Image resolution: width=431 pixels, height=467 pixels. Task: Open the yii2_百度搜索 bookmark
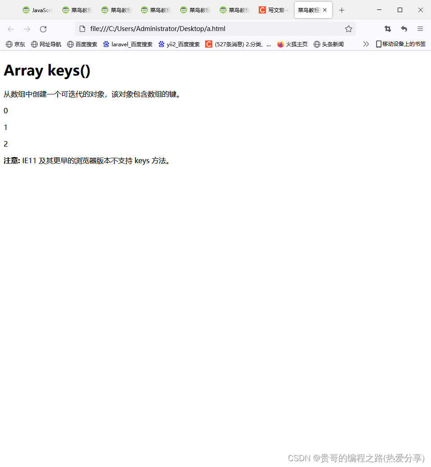[x=178, y=44]
